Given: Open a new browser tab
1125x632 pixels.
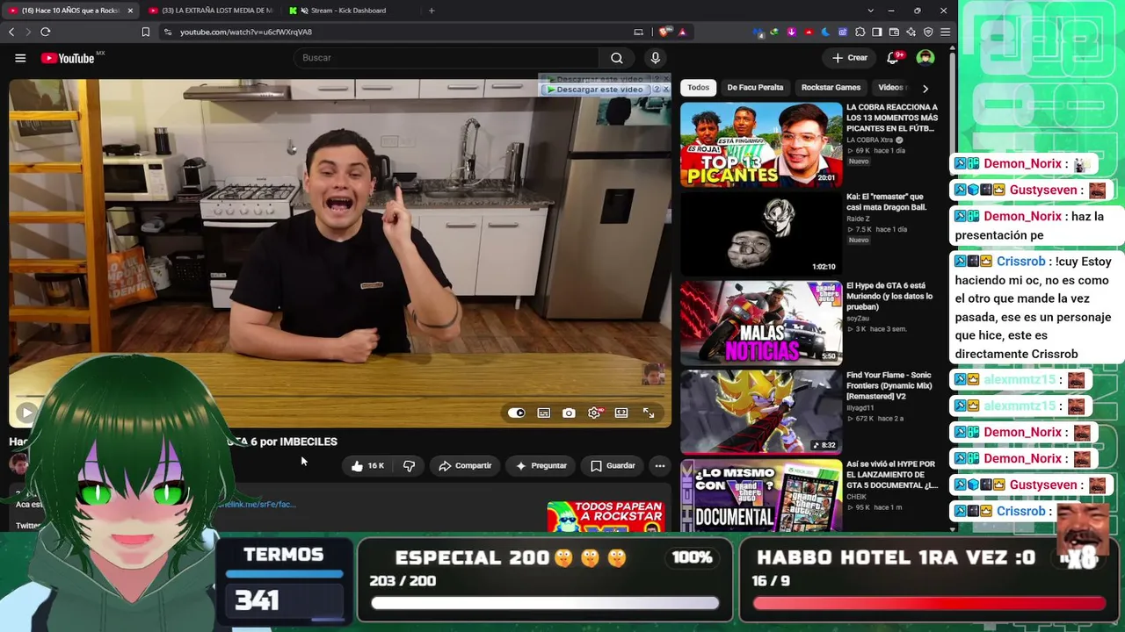Looking at the screenshot, I should (432, 11).
